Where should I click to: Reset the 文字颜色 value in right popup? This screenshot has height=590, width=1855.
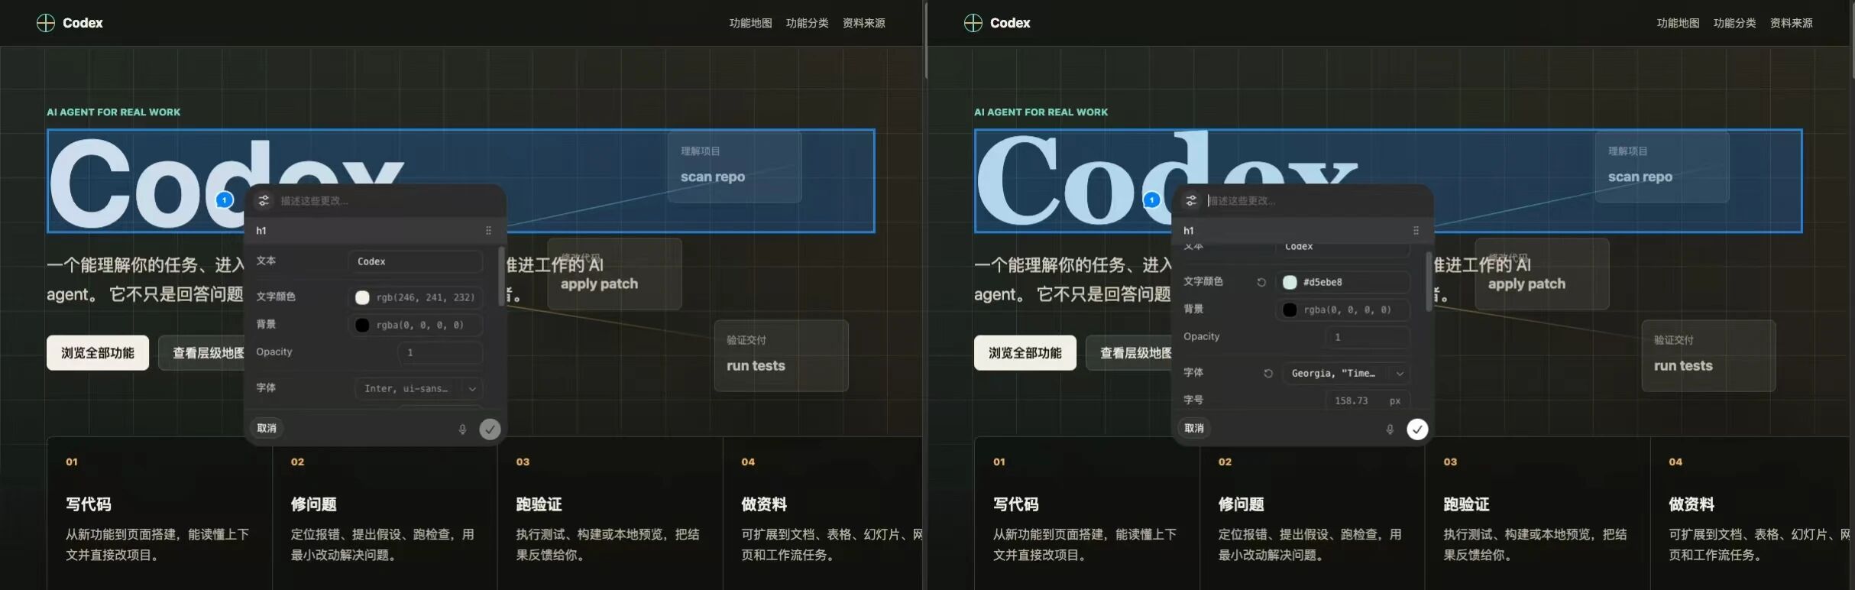pyautogui.click(x=1261, y=282)
